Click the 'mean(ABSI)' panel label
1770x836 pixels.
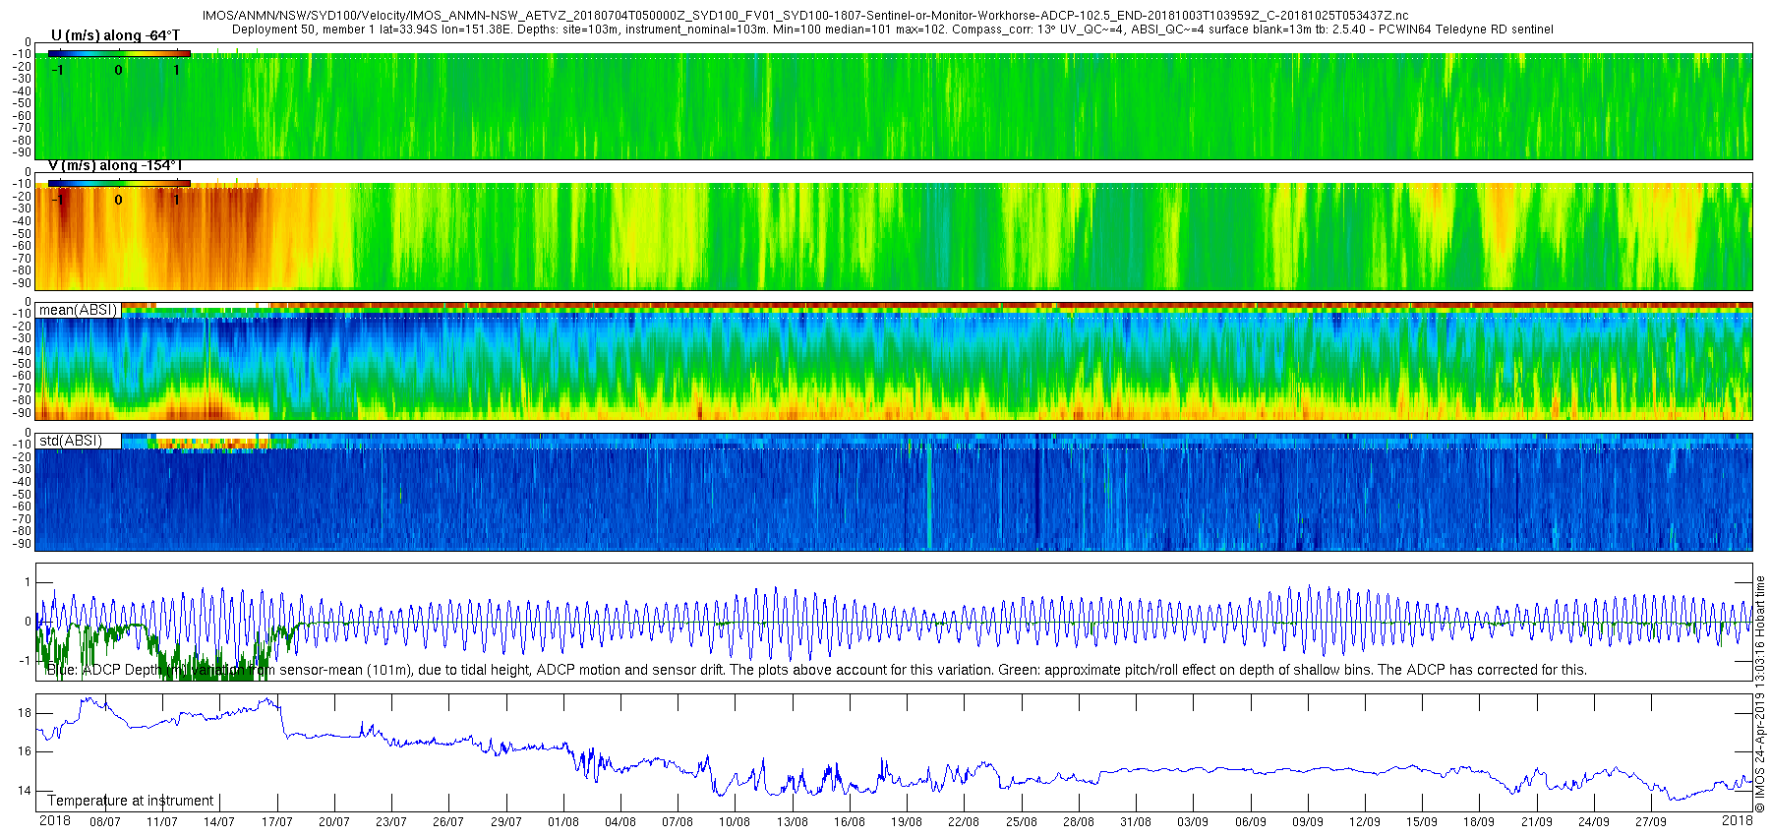[78, 310]
